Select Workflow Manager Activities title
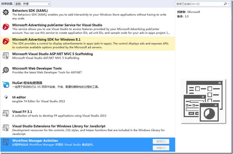The image size is (233, 154). pyautogui.click(x=35, y=141)
